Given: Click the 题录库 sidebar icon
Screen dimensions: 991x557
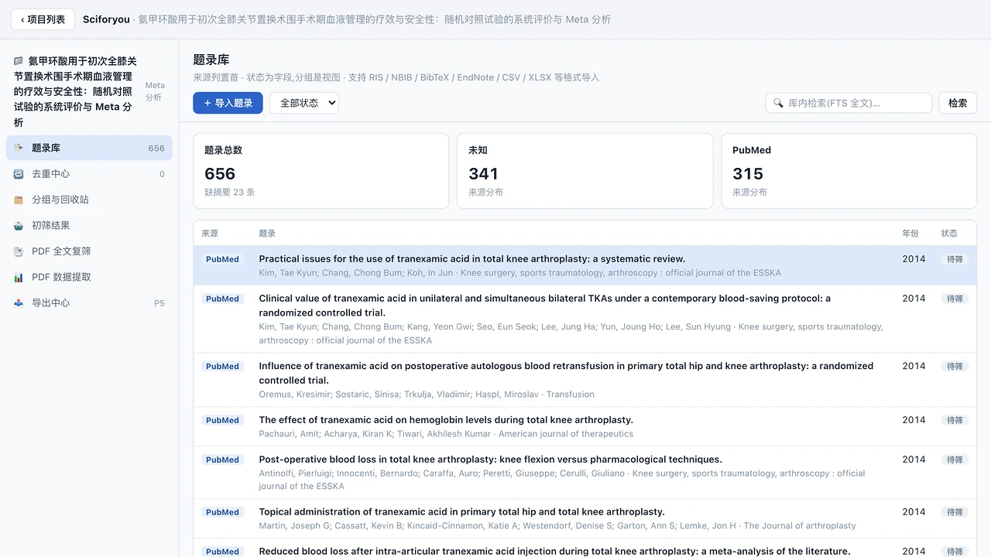Looking at the screenshot, I should point(19,148).
